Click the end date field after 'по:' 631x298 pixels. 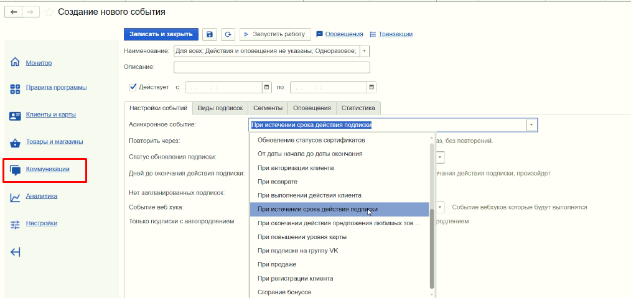pos(329,87)
